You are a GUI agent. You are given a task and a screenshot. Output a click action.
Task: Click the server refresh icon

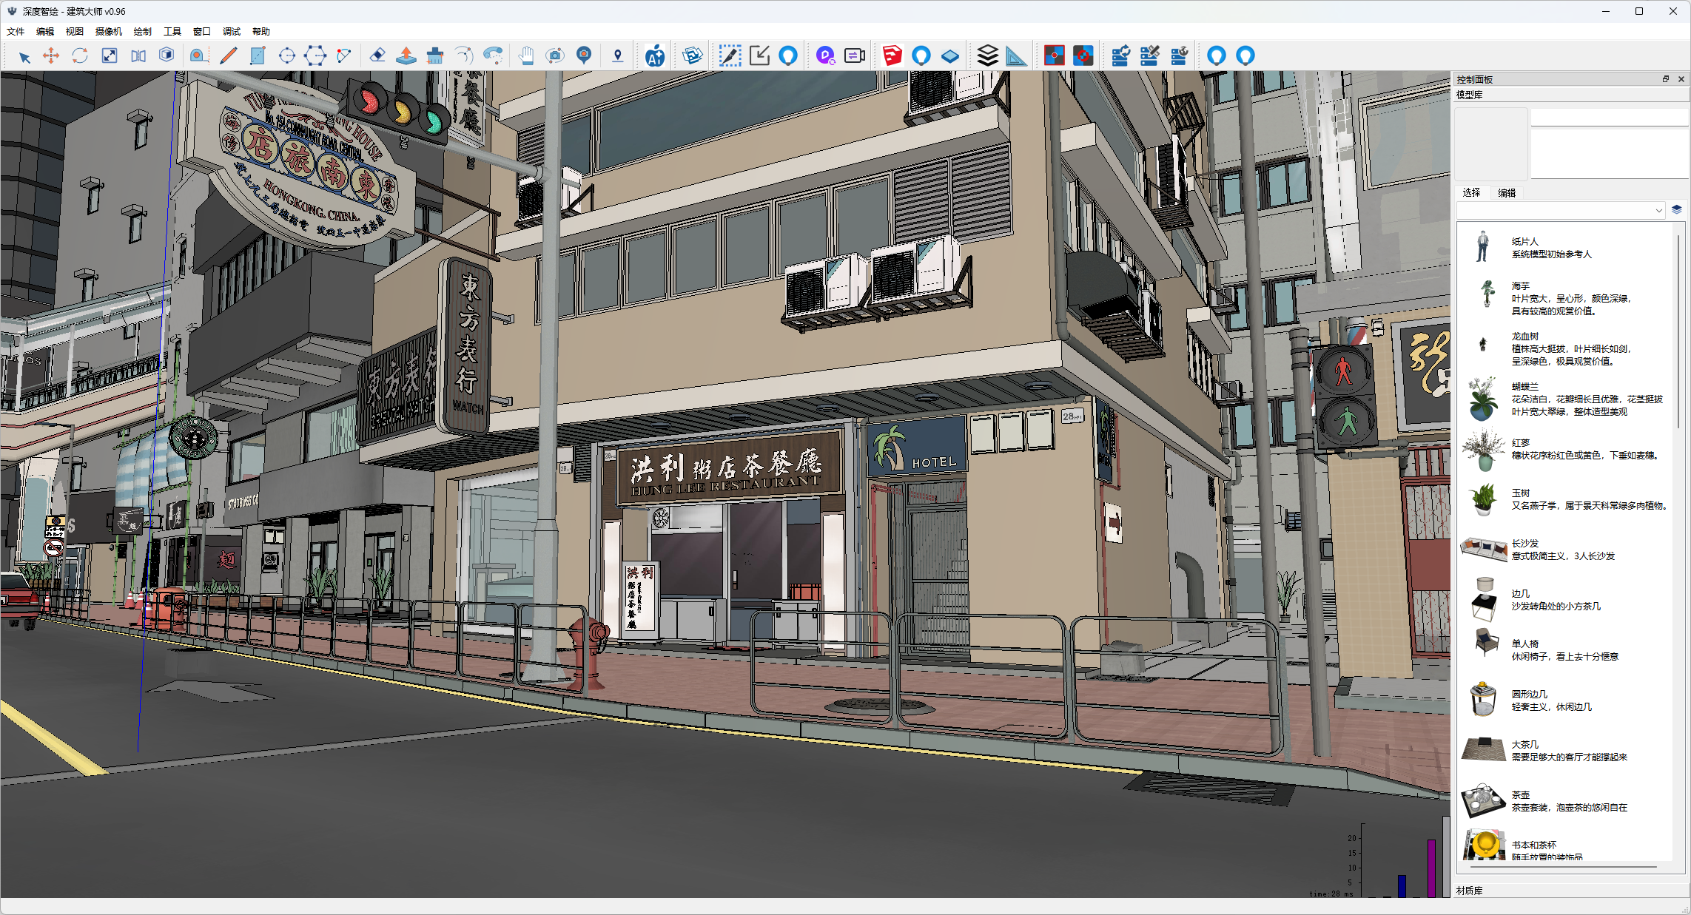click(x=1121, y=56)
